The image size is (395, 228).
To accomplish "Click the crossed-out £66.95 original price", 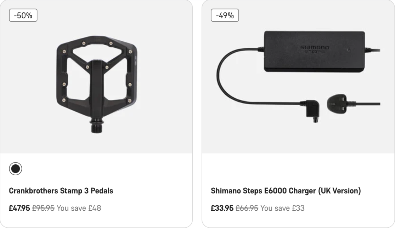I will 247,208.
